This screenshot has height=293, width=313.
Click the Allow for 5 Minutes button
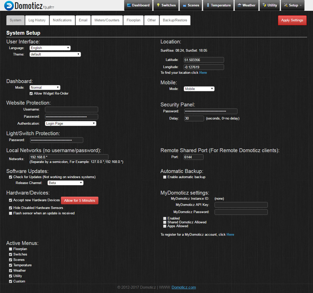[x=79, y=200]
